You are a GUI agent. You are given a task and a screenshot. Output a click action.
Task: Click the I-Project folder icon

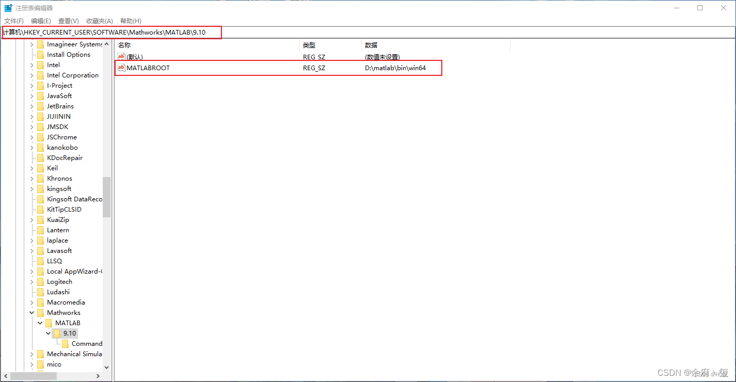point(41,86)
